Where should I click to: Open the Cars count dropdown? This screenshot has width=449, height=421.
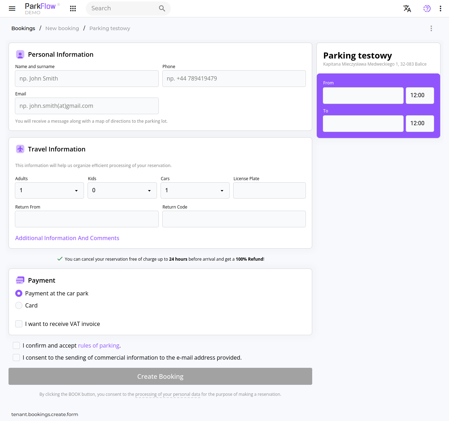point(195,190)
